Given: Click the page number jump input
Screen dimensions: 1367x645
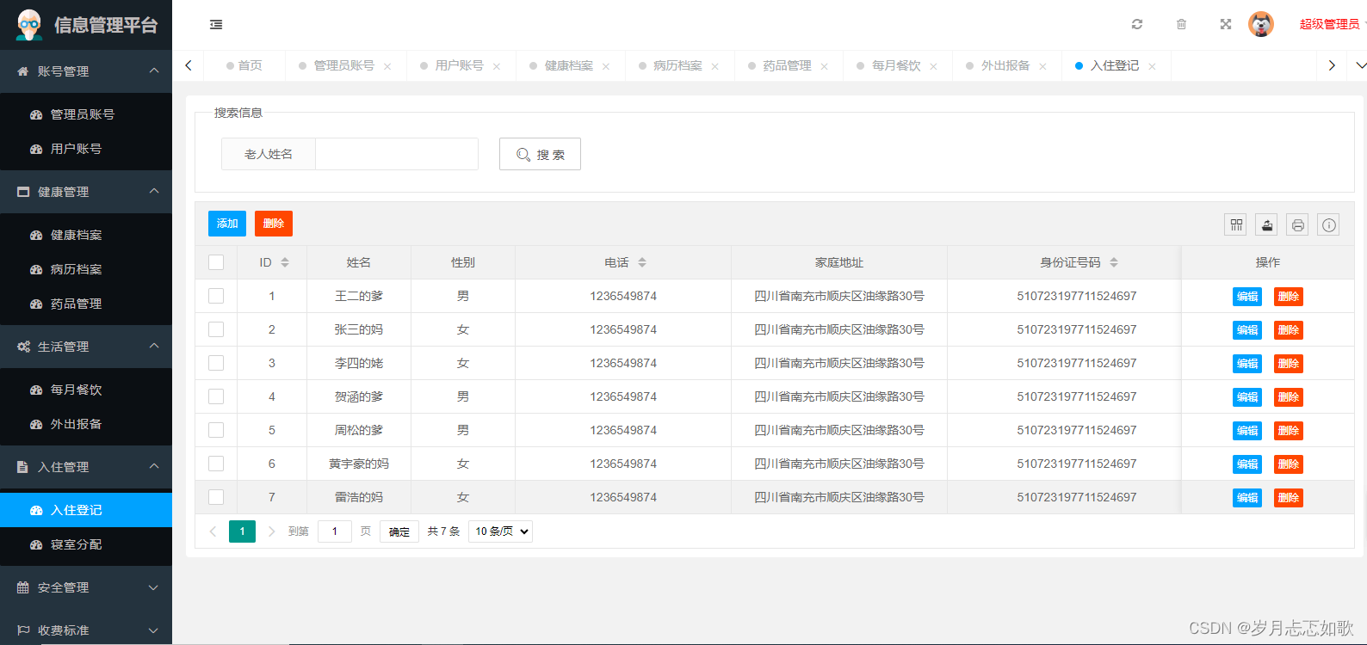Looking at the screenshot, I should (x=335, y=531).
